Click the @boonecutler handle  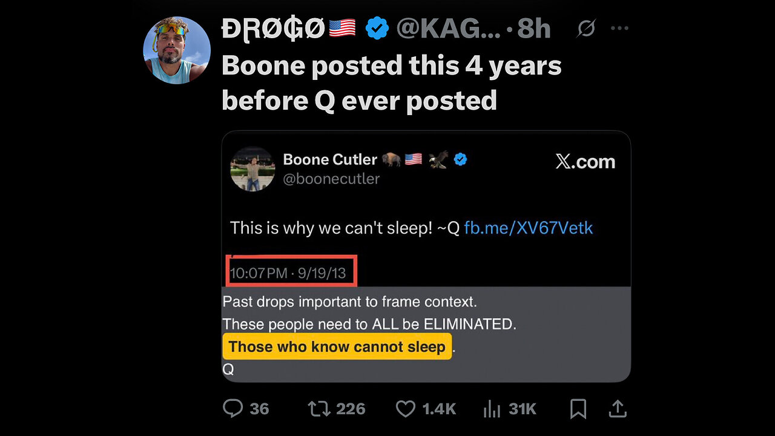331,179
